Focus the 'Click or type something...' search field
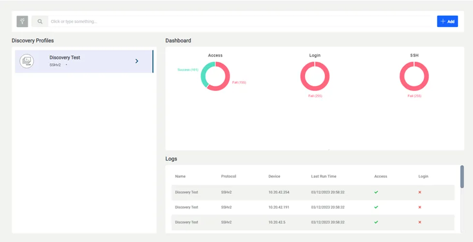473x242 pixels. (240, 21)
